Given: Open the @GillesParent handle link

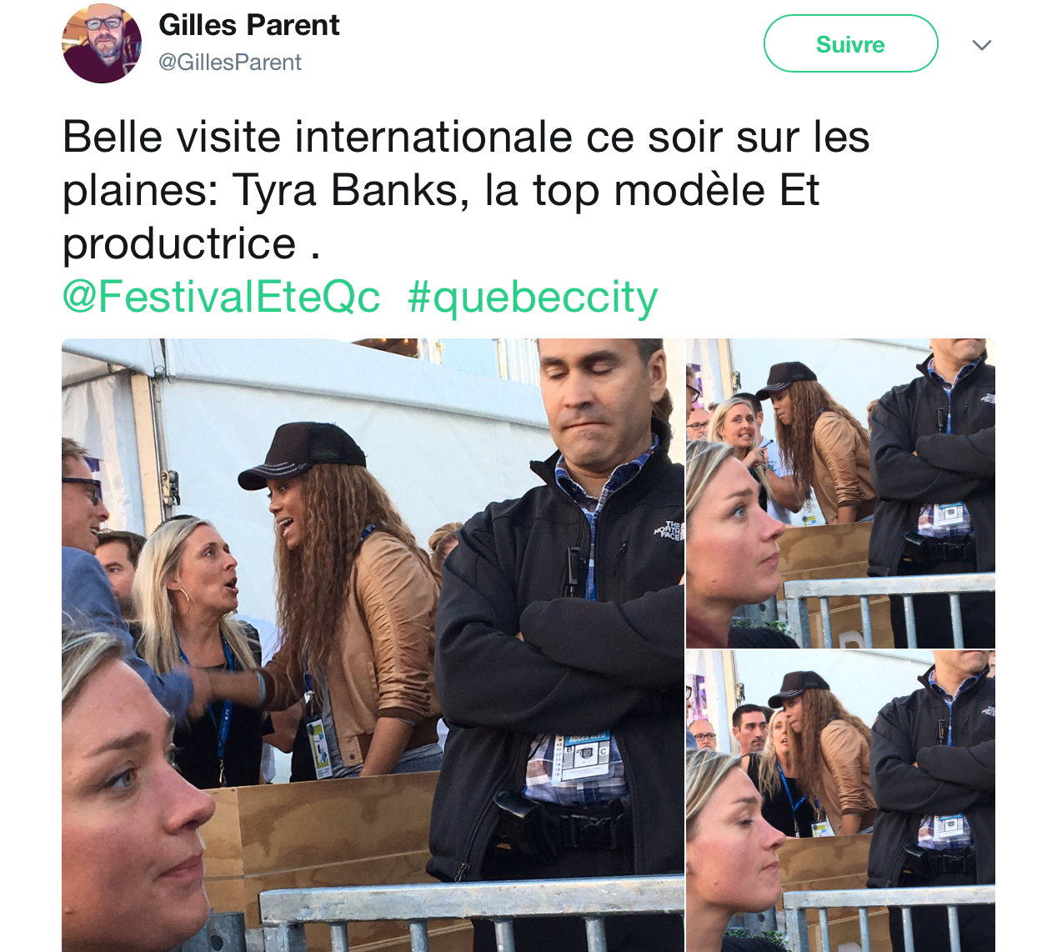Looking at the screenshot, I should tap(230, 63).
